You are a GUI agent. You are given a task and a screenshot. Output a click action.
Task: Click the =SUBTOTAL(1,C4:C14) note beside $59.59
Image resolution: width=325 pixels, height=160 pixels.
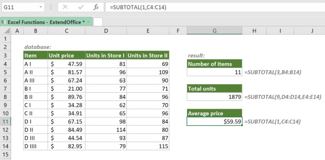coord(273,122)
